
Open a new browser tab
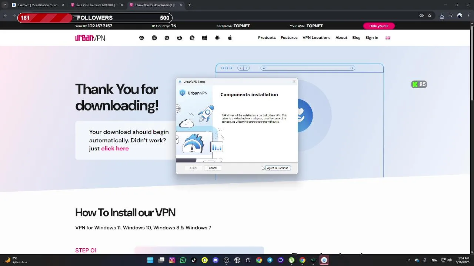[x=190, y=5]
